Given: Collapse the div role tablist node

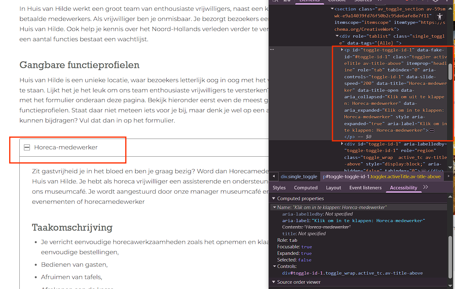Looking at the screenshot, I should click(x=337, y=36).
